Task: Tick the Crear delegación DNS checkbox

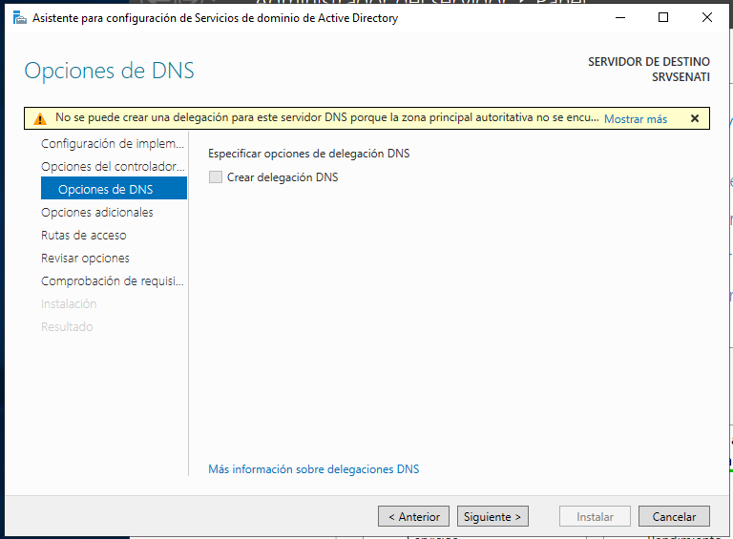Action: pyautogui.click(x=216, y=177)
